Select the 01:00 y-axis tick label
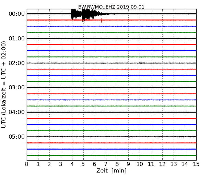Viewport: 223px width, 178px height. coord(17,38)
